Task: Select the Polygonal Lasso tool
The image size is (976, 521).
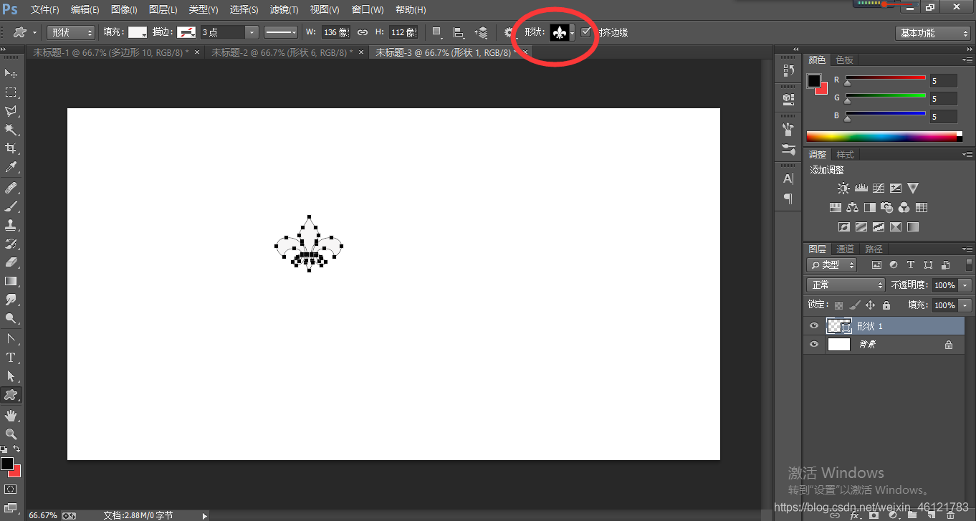Action: pos(11,111)
